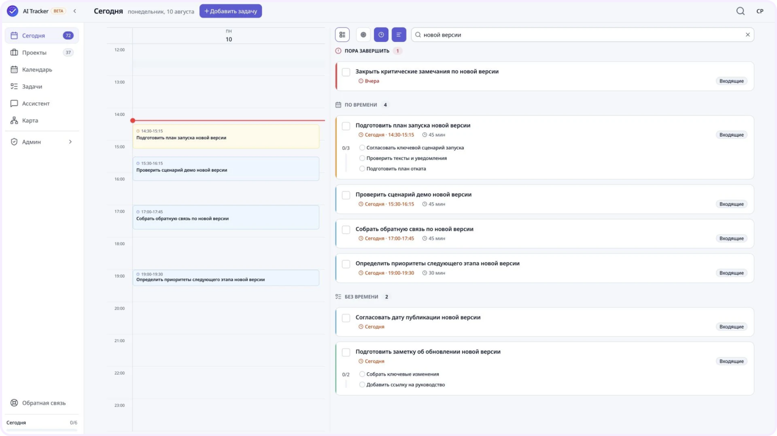Open the 14:30-15:15 calendar event block
This screenshot has width=777, height=436.
click(226, 136)
